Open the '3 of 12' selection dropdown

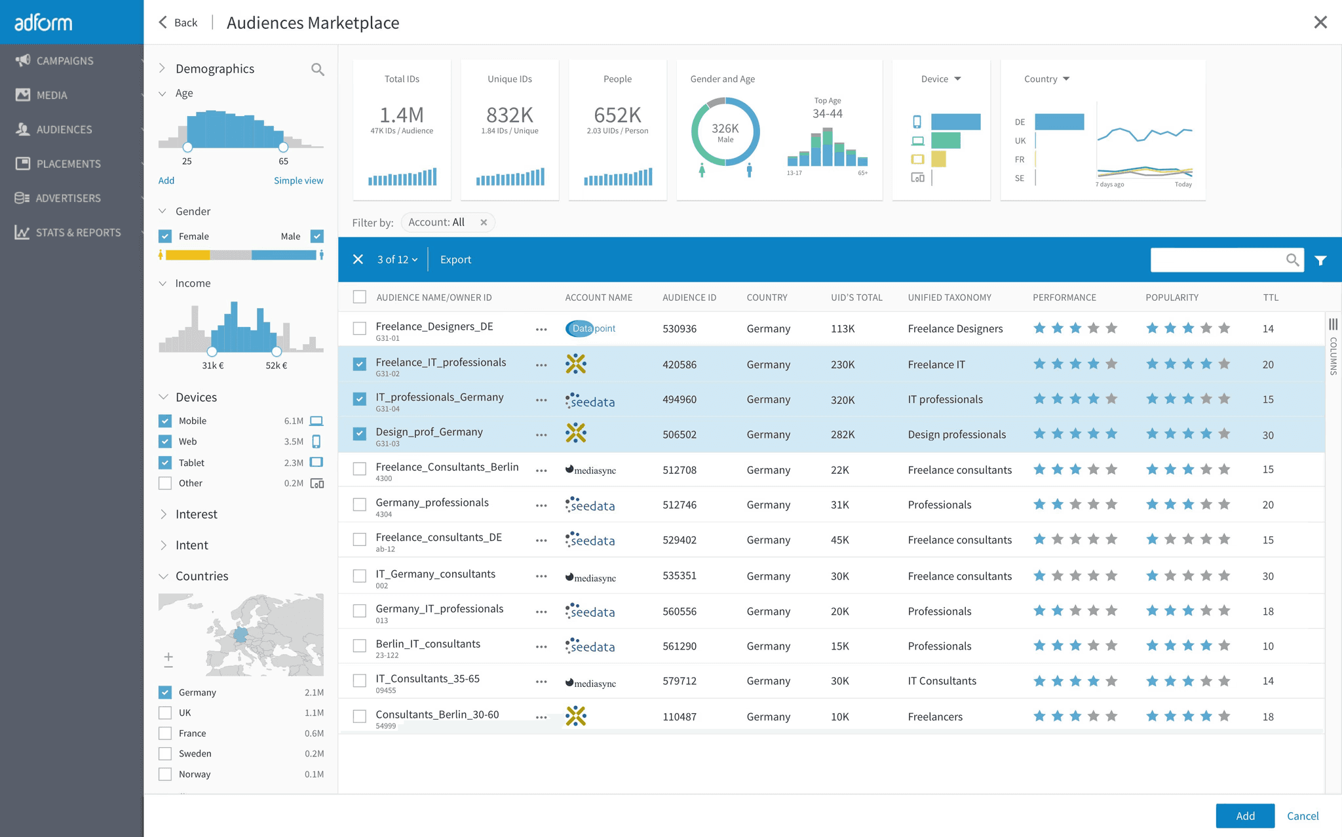(x=397, y=260)
